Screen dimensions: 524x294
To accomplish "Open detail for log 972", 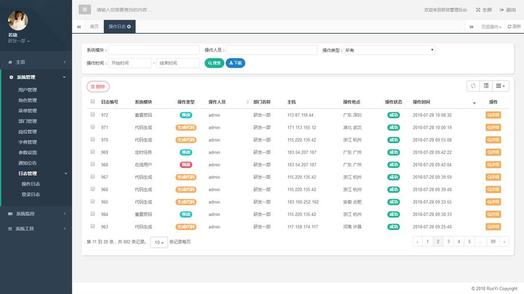I will click(493, 115).
